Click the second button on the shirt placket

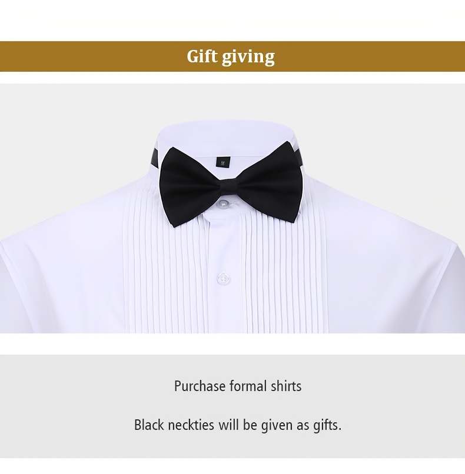(224, 279)
